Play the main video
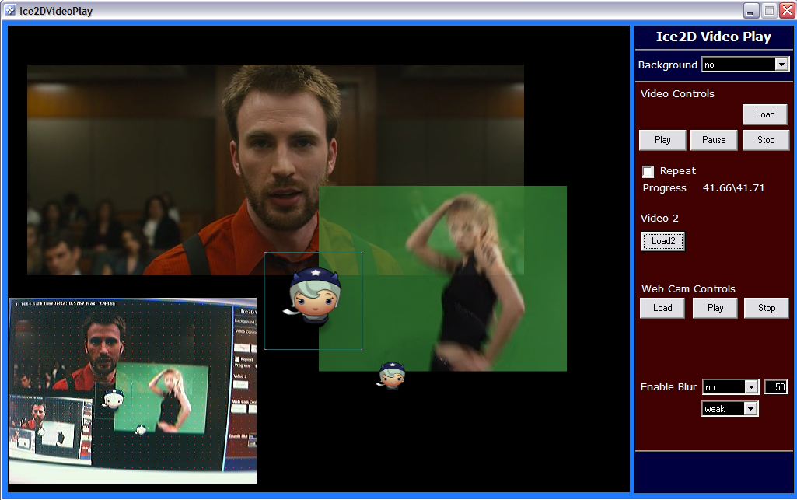The width and height of the screenshot is (797, 500). (x=662, y=140)
